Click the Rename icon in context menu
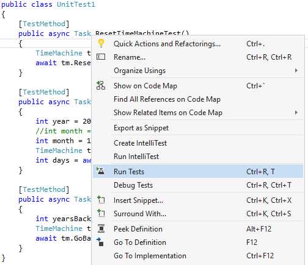This screenshot has width=308, height=265. (x=101, y=57)
